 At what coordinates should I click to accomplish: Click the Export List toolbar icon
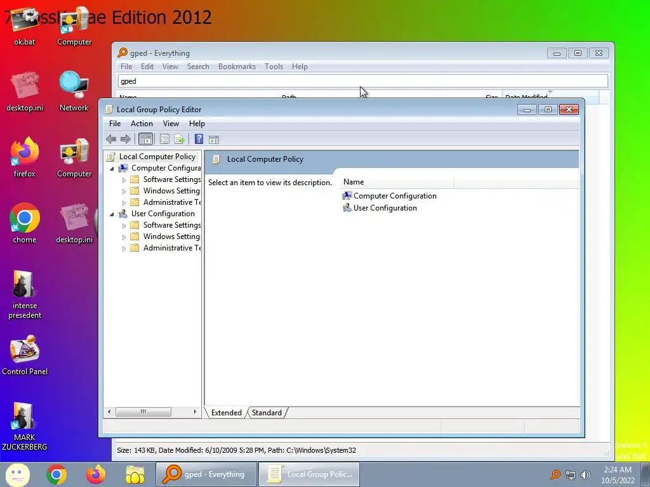[x=180, y=139]
